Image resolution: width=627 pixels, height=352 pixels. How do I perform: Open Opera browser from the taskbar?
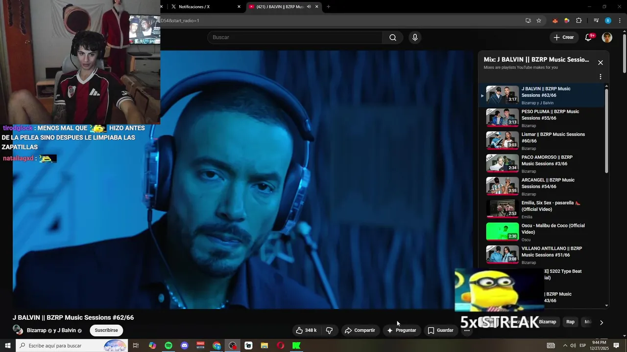point(281,346)
